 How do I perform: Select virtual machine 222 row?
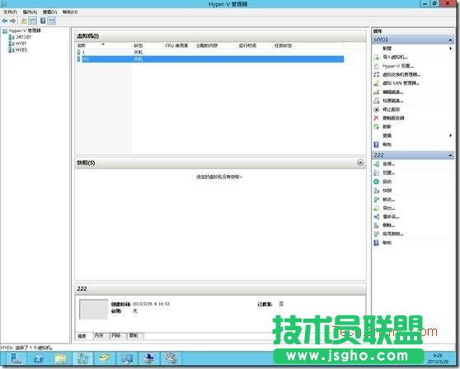click(x=209, y=59)
